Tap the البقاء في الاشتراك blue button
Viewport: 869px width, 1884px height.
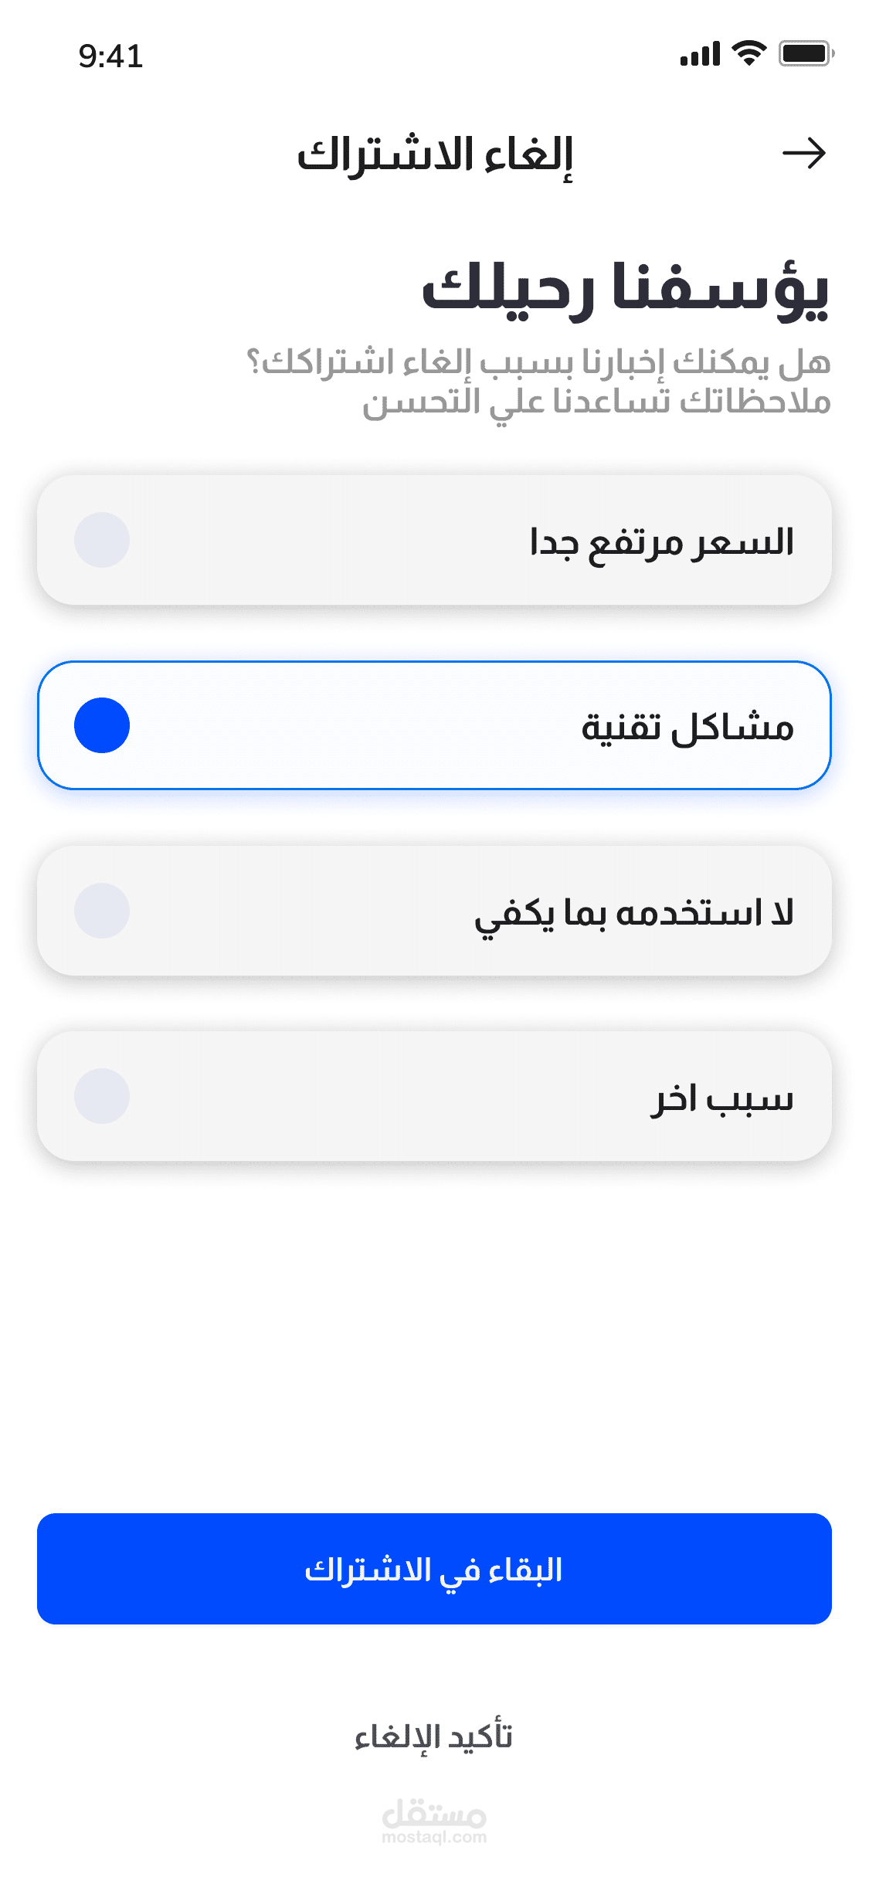pyautogui.click(x=434, y=1569)
